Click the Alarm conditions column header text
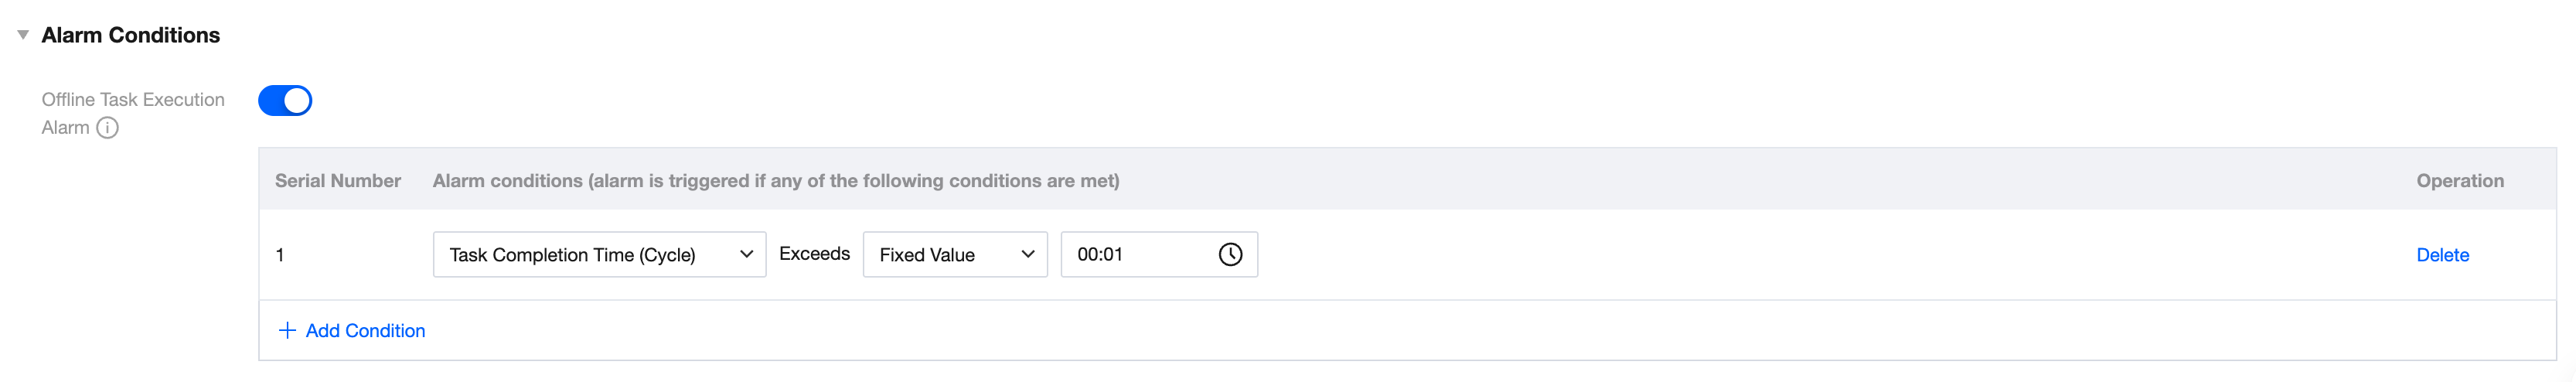Screen dimensions: 2576x382 [775, 181]
